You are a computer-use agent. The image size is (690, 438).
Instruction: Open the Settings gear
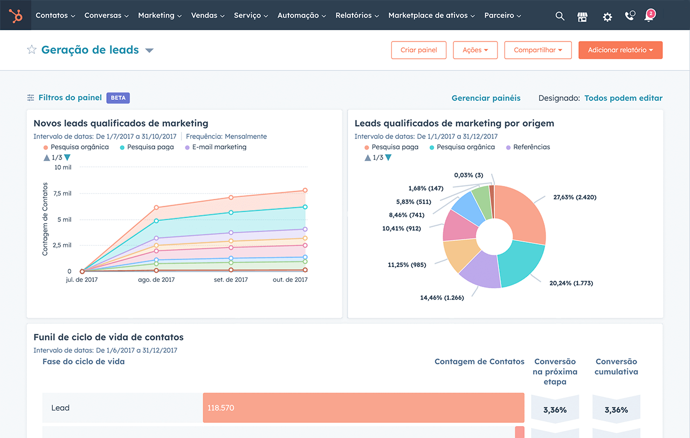point(607,17)
